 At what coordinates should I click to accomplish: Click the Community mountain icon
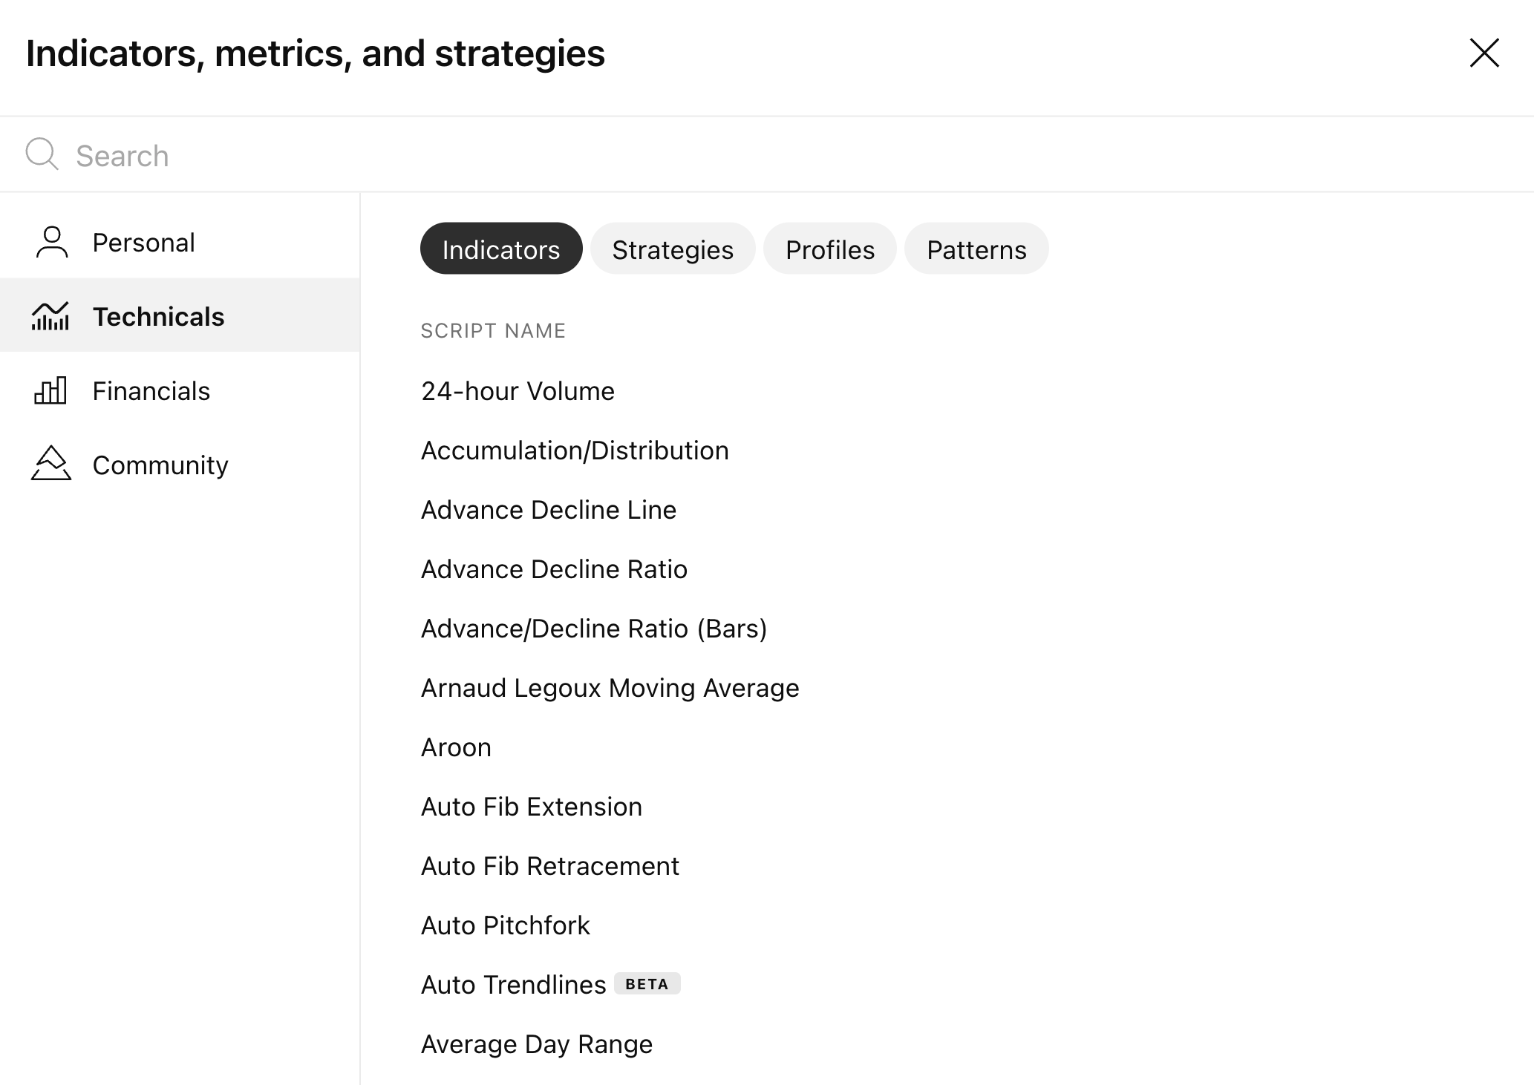[50, 464]
